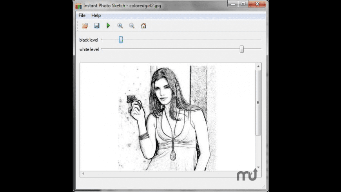Reset view with the home icon
The height and width of the screenshot is (192, 341).
tap(143, 25)
